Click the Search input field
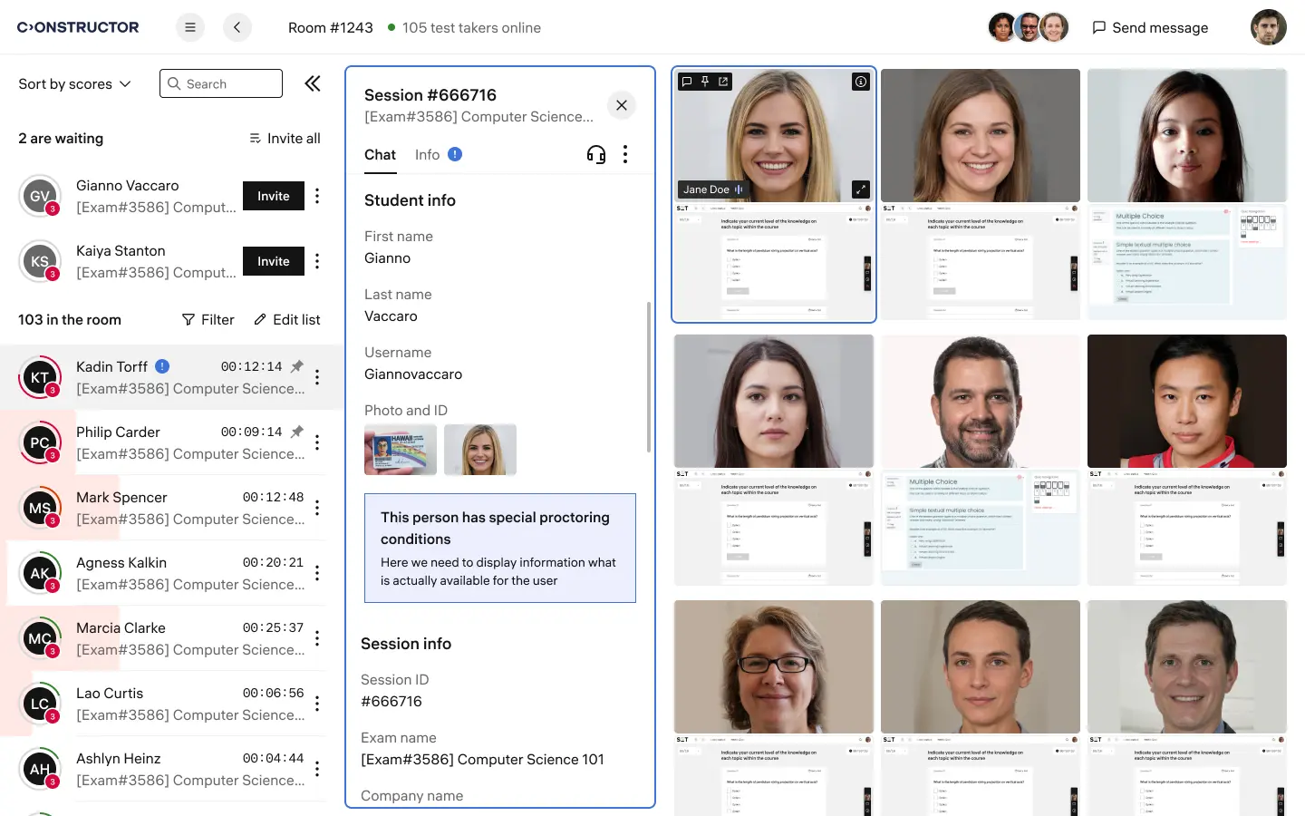1305x816 pixels. click(221, 84)
